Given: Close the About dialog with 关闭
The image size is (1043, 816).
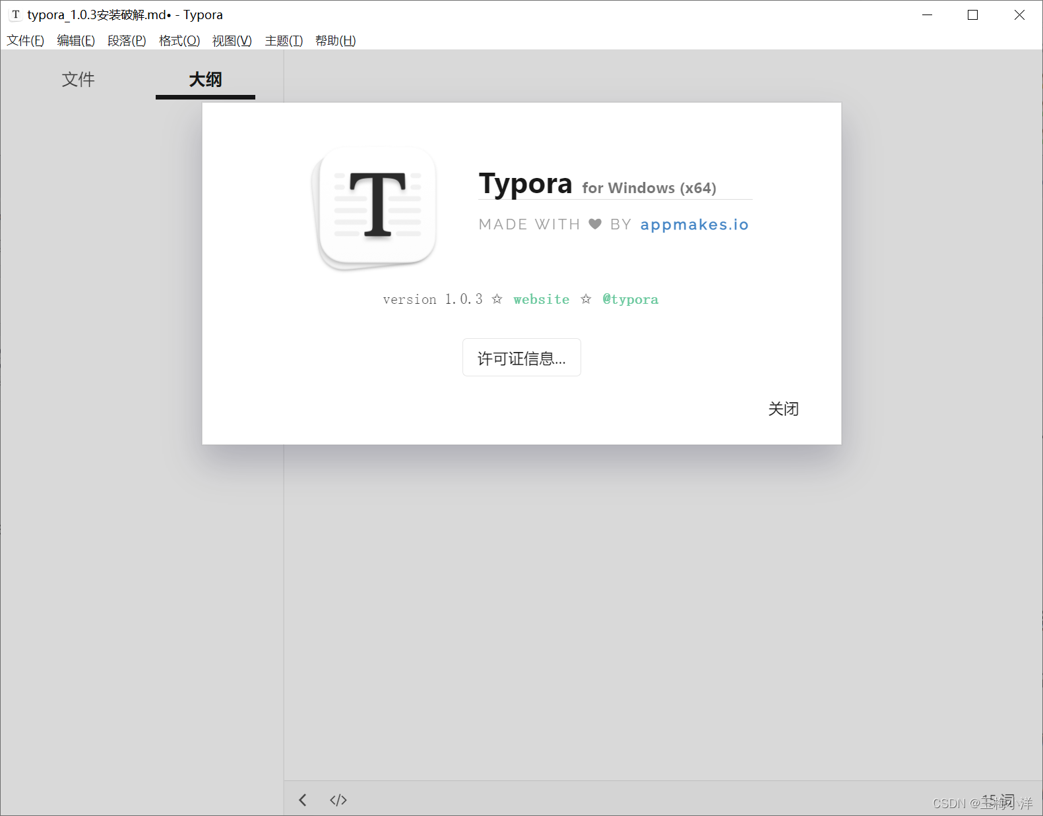Looking at the screenshot, I should [x=784, y=409].
